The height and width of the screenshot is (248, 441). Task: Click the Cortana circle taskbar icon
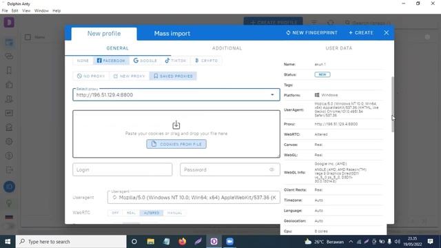pyautogui.click(x=134, y=242)
